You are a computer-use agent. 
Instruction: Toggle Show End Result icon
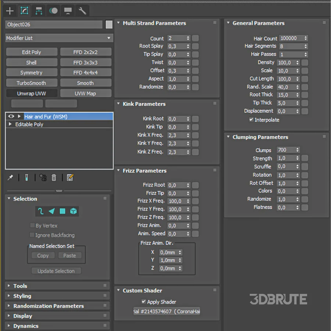[x=26, y=178]
